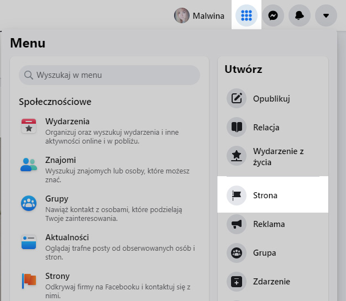Open the nine-dot Menu grid icon
346x301 pixels.
[247, 15]
